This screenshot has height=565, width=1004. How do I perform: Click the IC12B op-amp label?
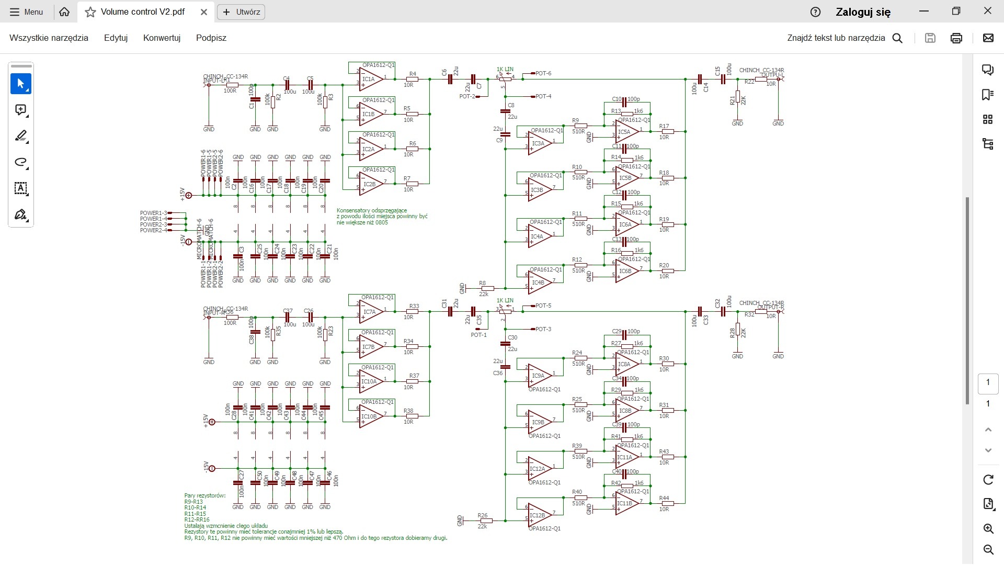(538, 515)
